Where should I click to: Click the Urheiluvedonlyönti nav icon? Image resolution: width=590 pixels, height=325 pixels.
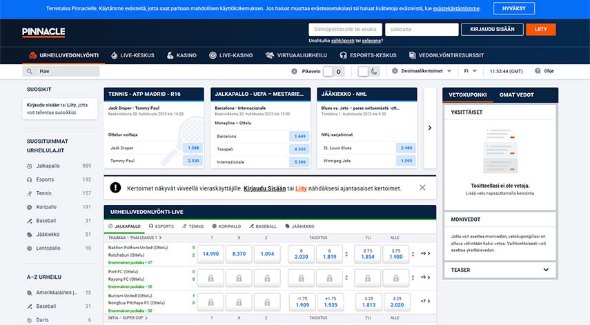(x=32, y=55)
